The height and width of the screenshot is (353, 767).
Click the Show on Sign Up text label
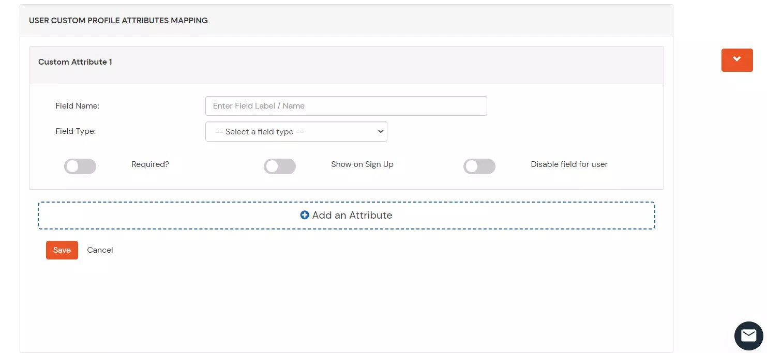[x=362, y=164]
